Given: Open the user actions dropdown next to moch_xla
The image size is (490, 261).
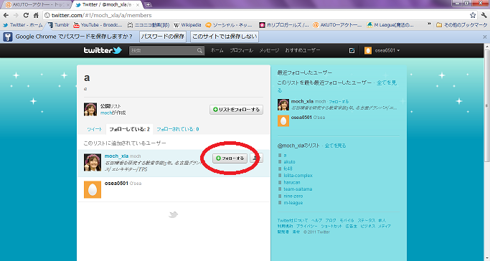Looking at the screenshot, I should click(x=256, y=158).
